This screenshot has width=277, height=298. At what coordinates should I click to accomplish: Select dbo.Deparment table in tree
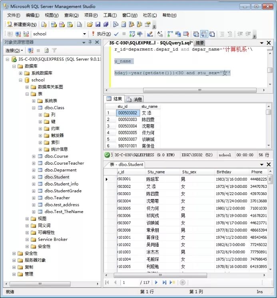pos(60,170)
